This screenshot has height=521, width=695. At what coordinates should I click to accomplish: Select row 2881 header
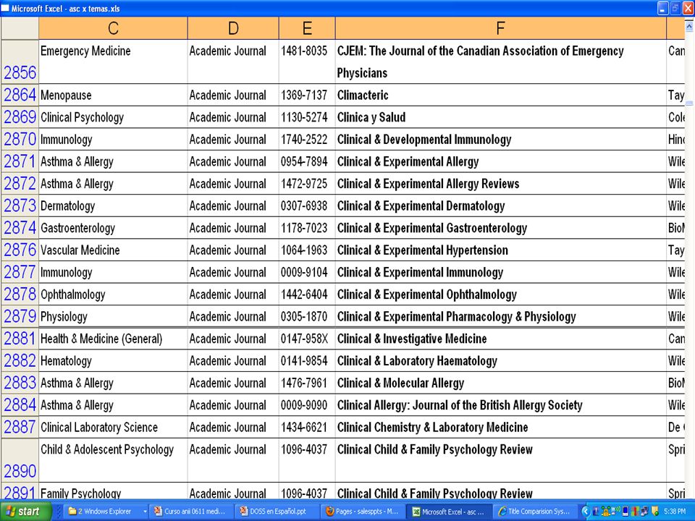(x=20, y=339)
